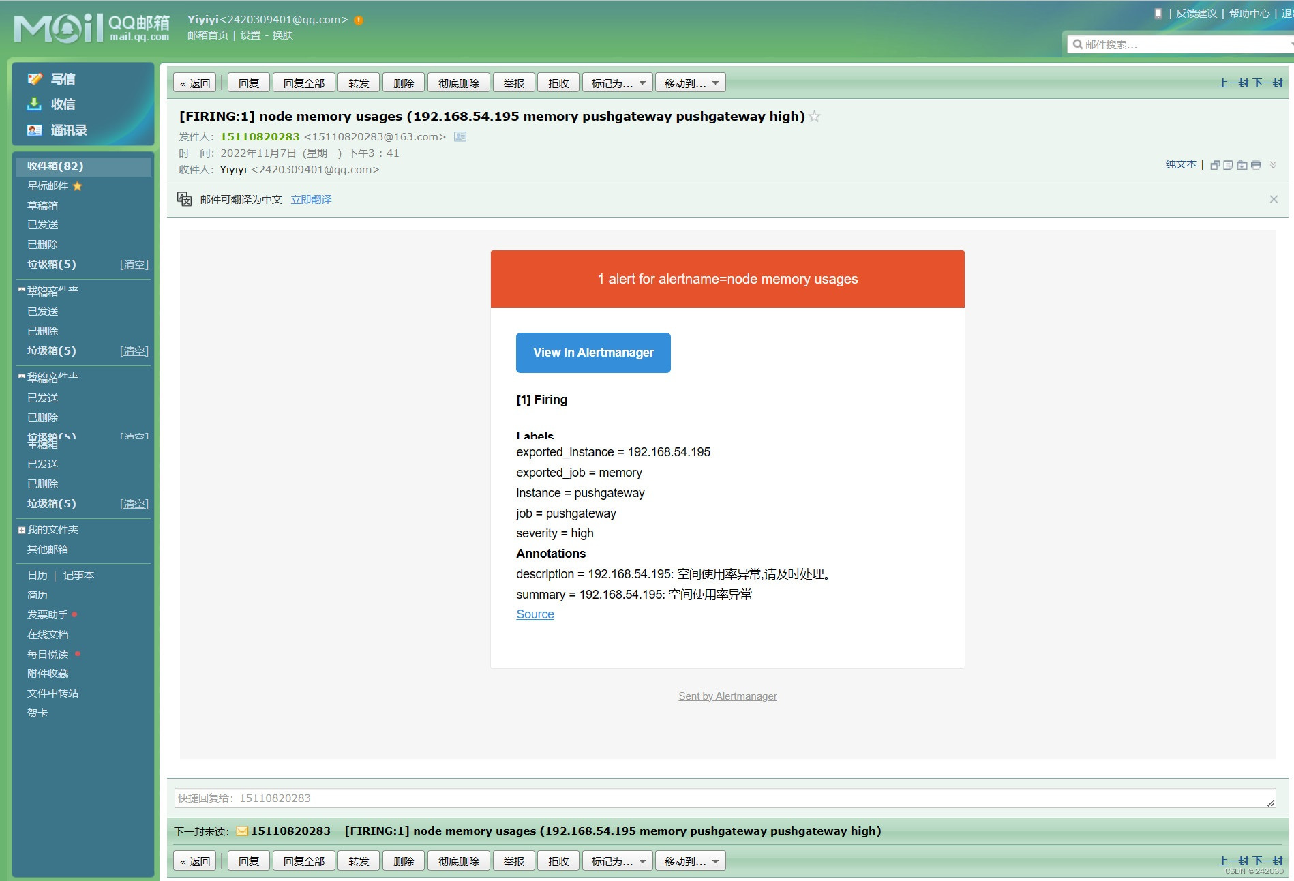Click 转发 forward in top toolbar

[x=359, y=83]
